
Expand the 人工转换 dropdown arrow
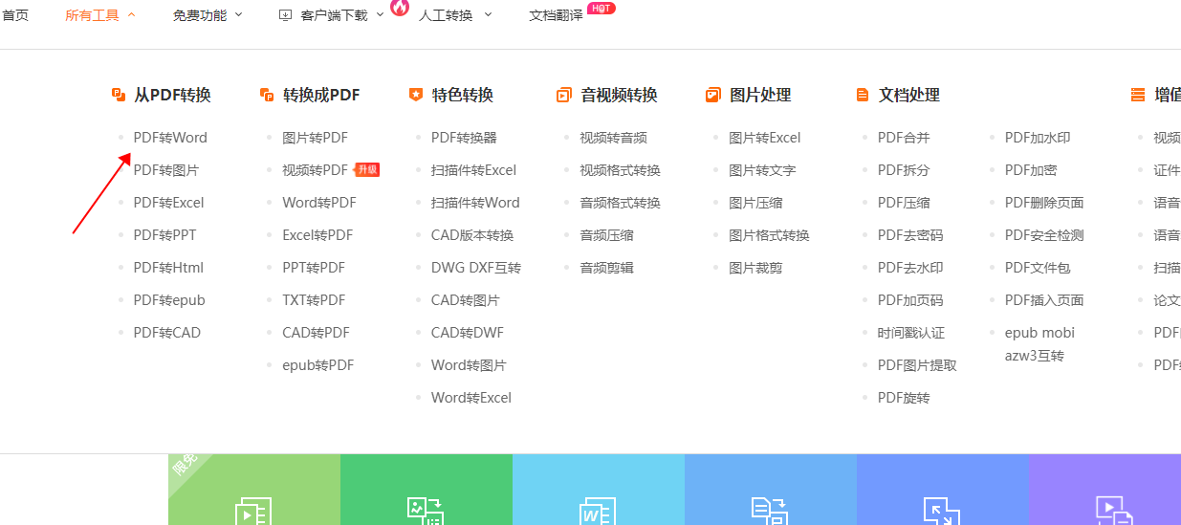pyautogui.click(x=488, y=15)
